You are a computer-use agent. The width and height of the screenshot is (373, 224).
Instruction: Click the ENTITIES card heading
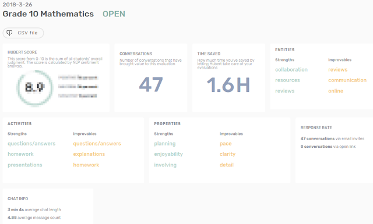(285, 50)
